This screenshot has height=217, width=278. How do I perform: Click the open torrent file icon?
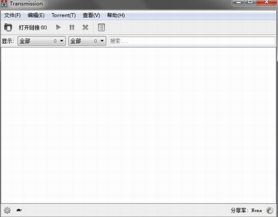(x=8, y=28)
